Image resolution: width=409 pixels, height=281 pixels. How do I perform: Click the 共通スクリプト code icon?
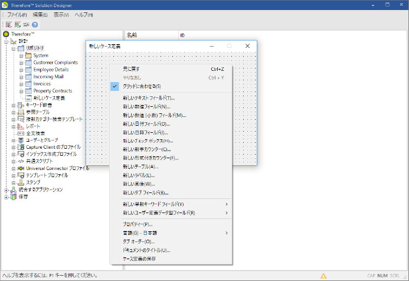point(21,161)
